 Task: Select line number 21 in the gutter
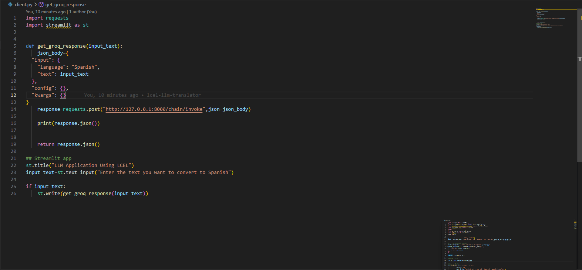[13, 158]
